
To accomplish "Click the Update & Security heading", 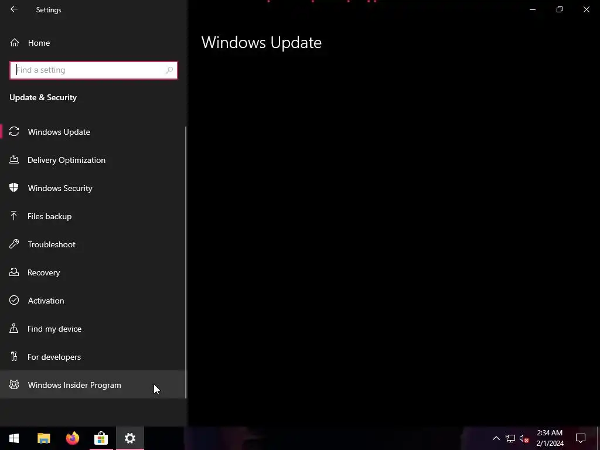I will pyautogui.click(x=43, y=98).
